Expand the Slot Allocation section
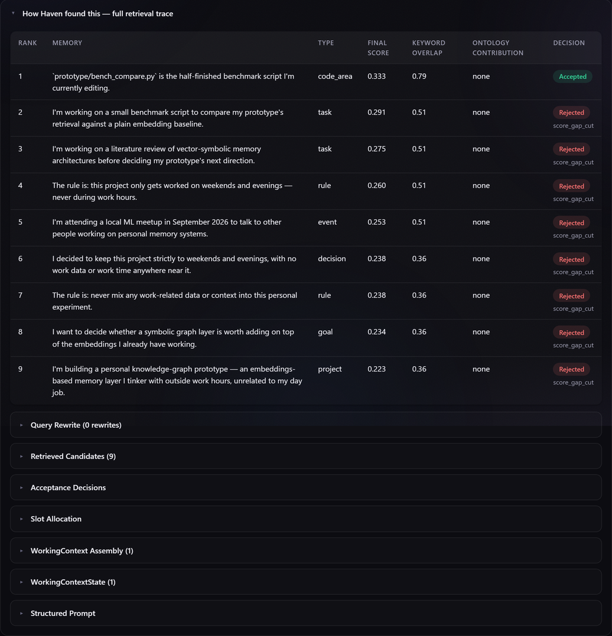This screenshot has width=612, height=636. point(305,518)
